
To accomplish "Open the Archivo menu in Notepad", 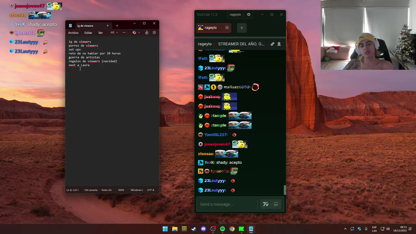I will pyautogui.click(x=73, y=32).
